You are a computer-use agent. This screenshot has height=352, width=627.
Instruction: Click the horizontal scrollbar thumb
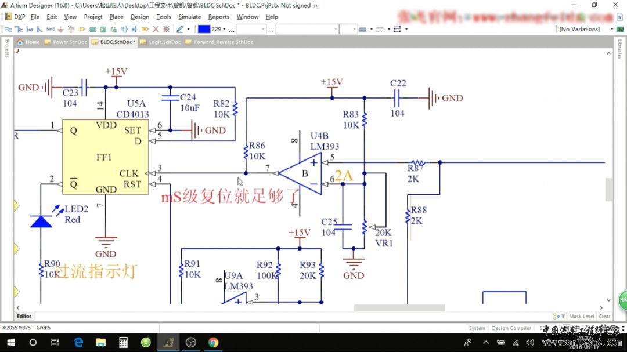[399, 308]
